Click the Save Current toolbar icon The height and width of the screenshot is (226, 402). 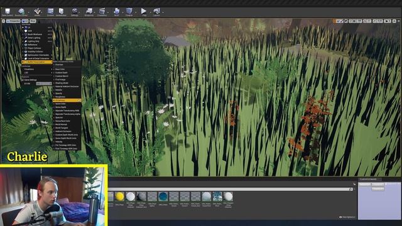[8, 11]
